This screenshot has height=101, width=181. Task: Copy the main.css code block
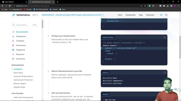165,72
